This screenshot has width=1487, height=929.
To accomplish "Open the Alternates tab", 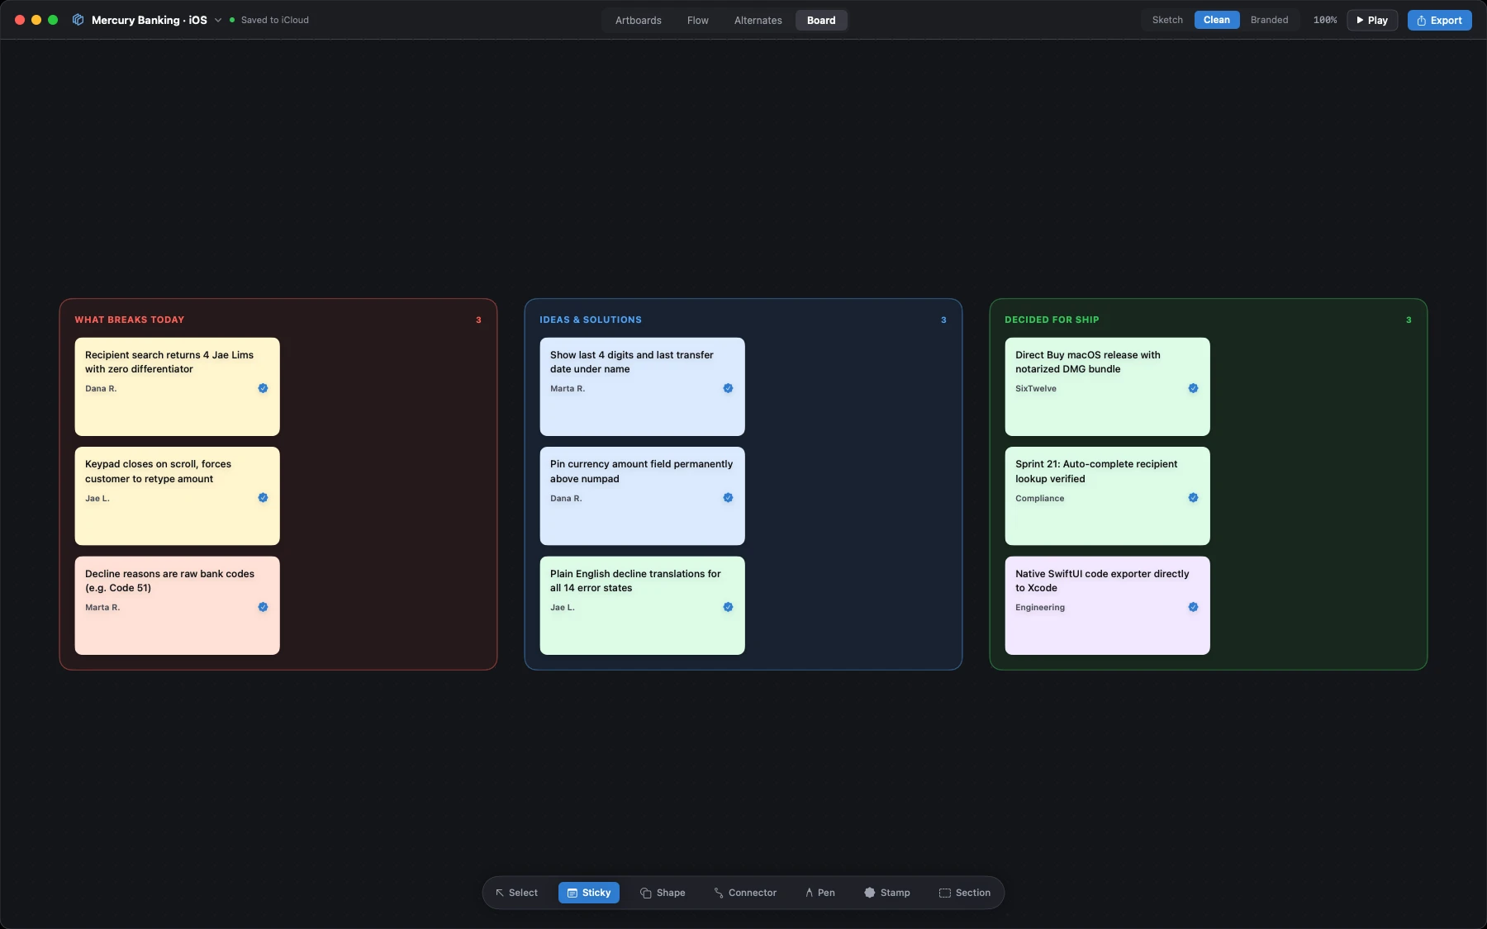I will [758, 21].
